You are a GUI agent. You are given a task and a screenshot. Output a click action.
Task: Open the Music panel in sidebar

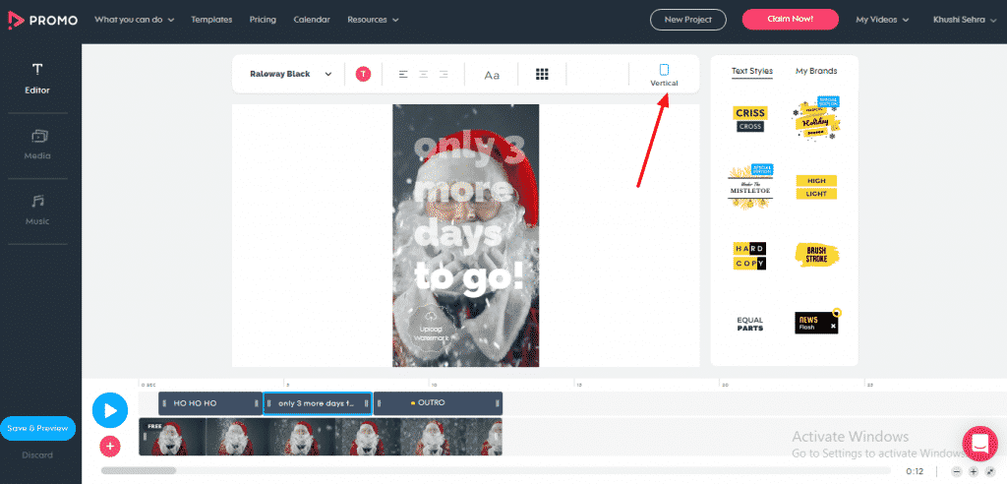point(37,211)
